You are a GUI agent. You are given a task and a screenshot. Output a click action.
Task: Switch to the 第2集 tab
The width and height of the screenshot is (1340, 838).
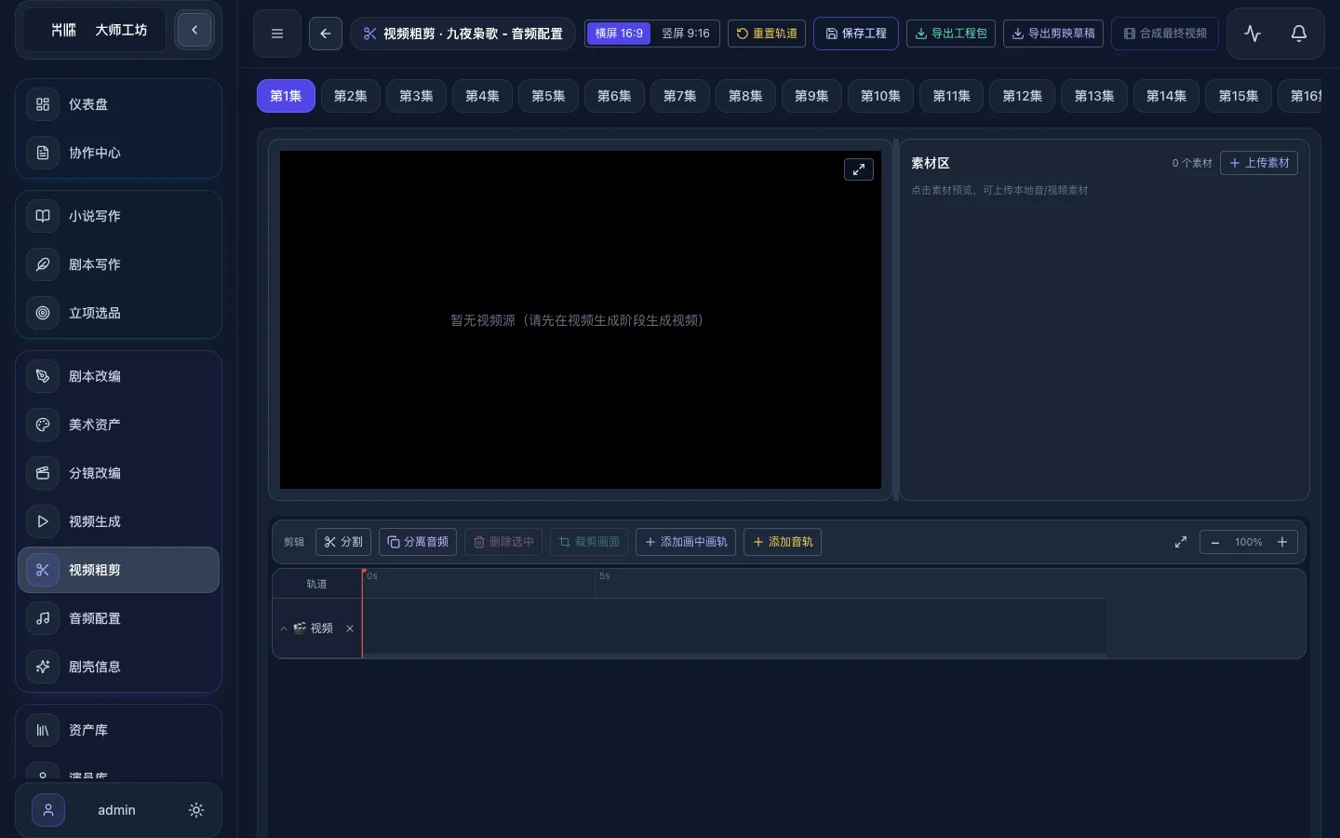coord(351,96)
